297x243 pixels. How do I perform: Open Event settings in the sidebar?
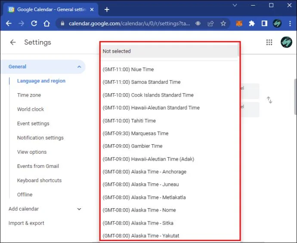33,124
